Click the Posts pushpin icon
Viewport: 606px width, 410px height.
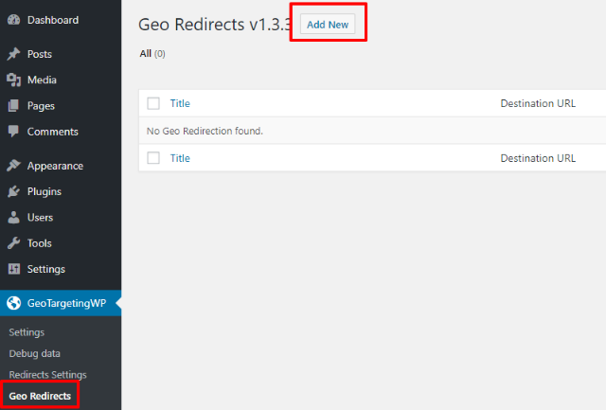[13, 54]
